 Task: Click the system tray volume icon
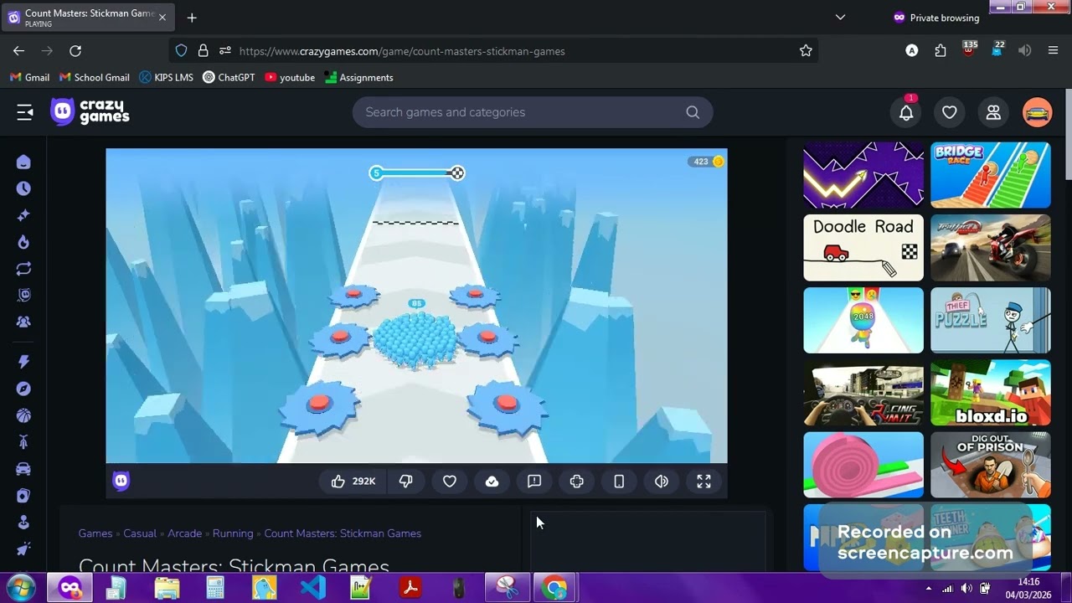(966, 588)
